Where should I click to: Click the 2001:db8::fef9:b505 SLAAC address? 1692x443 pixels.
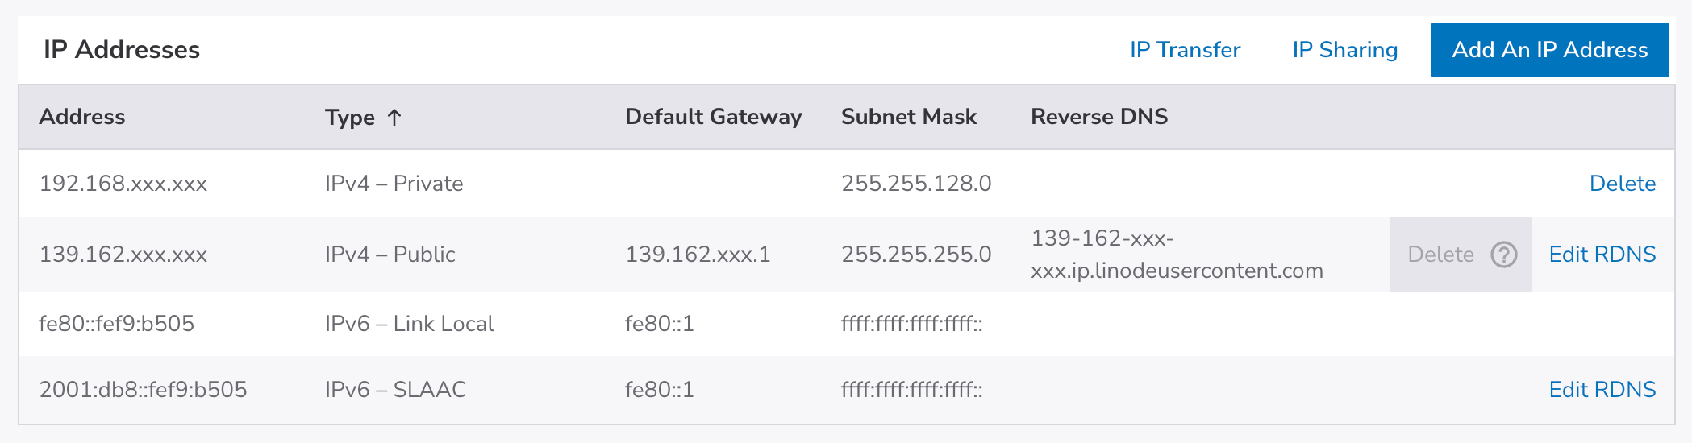click(x=143, y=390)
